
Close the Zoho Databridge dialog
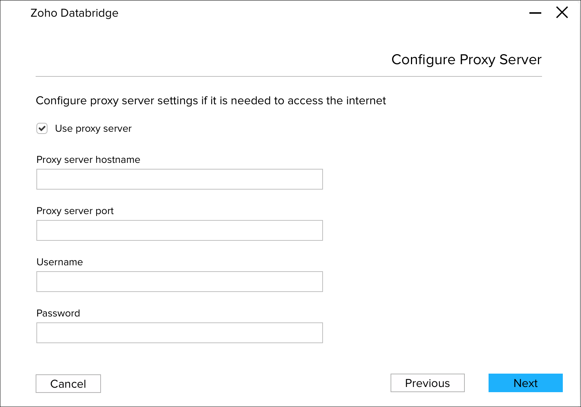coord(562,13)
